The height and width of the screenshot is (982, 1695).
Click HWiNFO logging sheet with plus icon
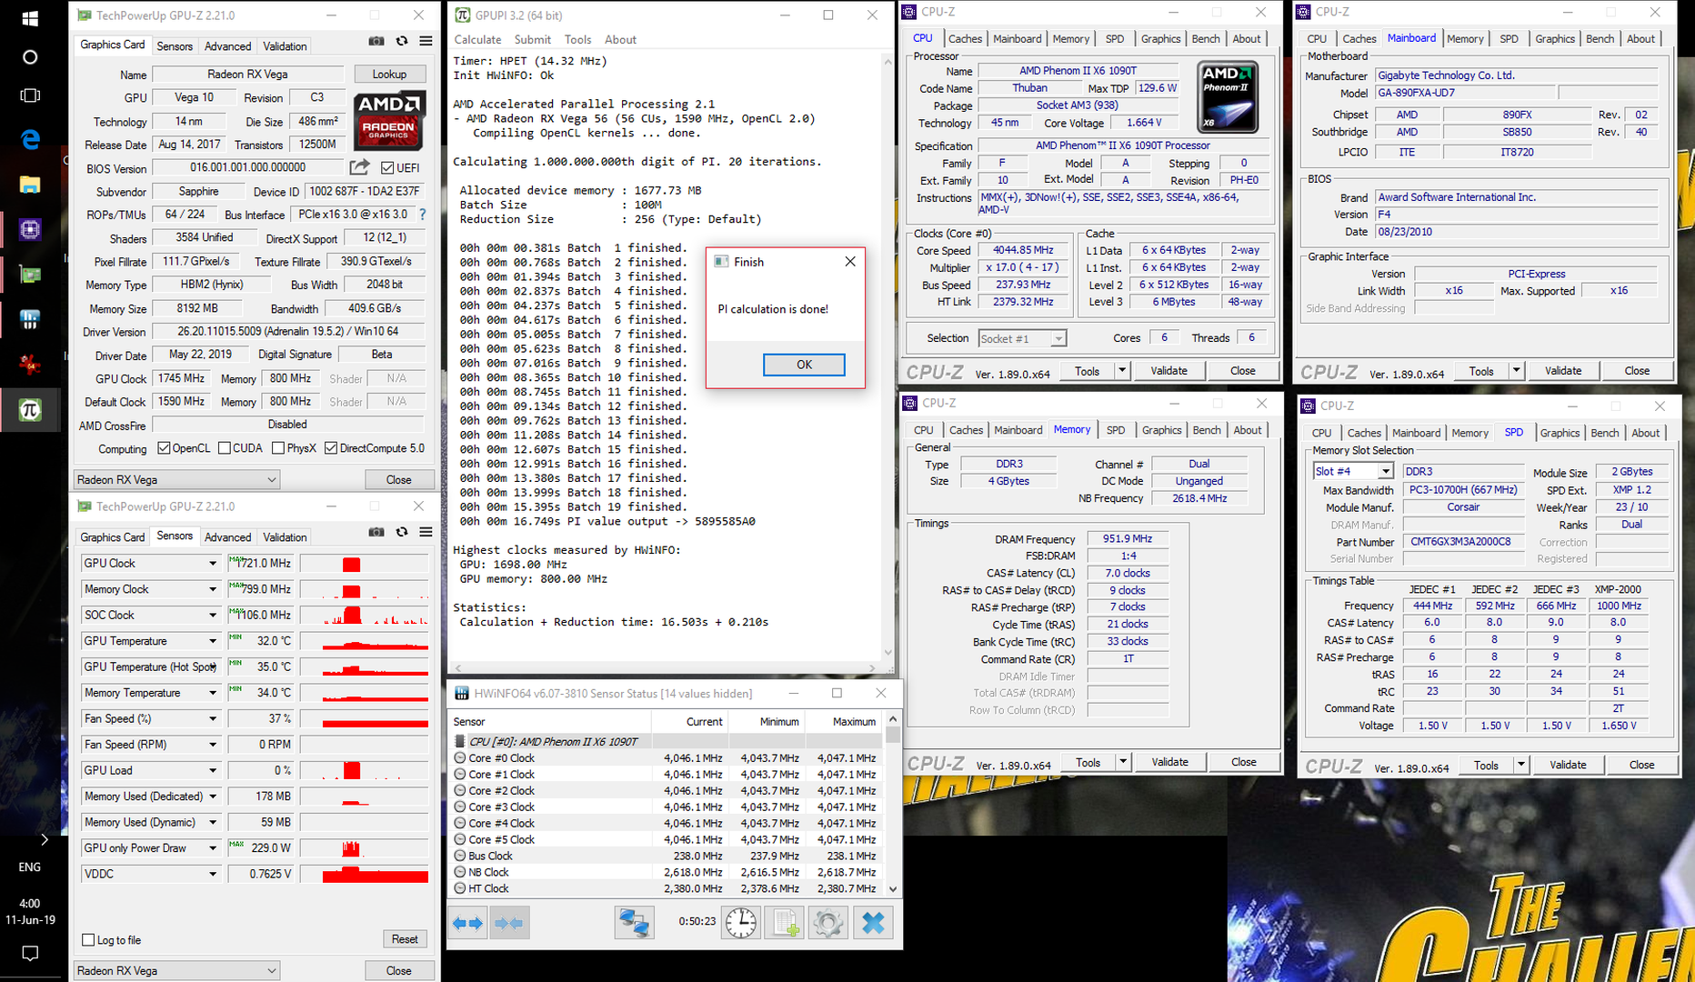pyautogui.click(x=785, y=923)
